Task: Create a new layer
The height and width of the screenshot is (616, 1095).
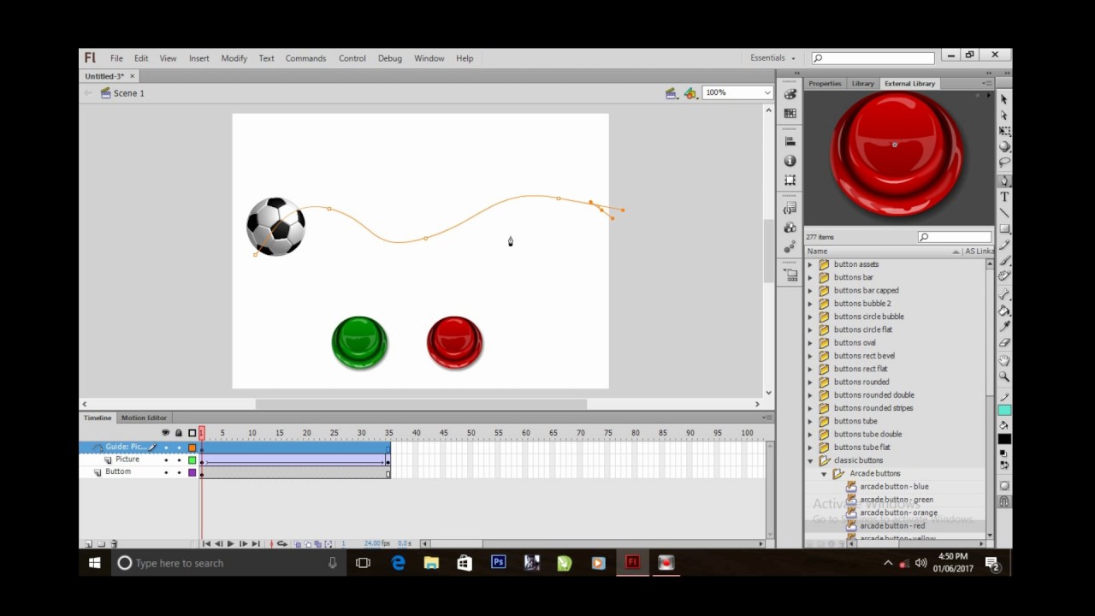Action: 88,544
